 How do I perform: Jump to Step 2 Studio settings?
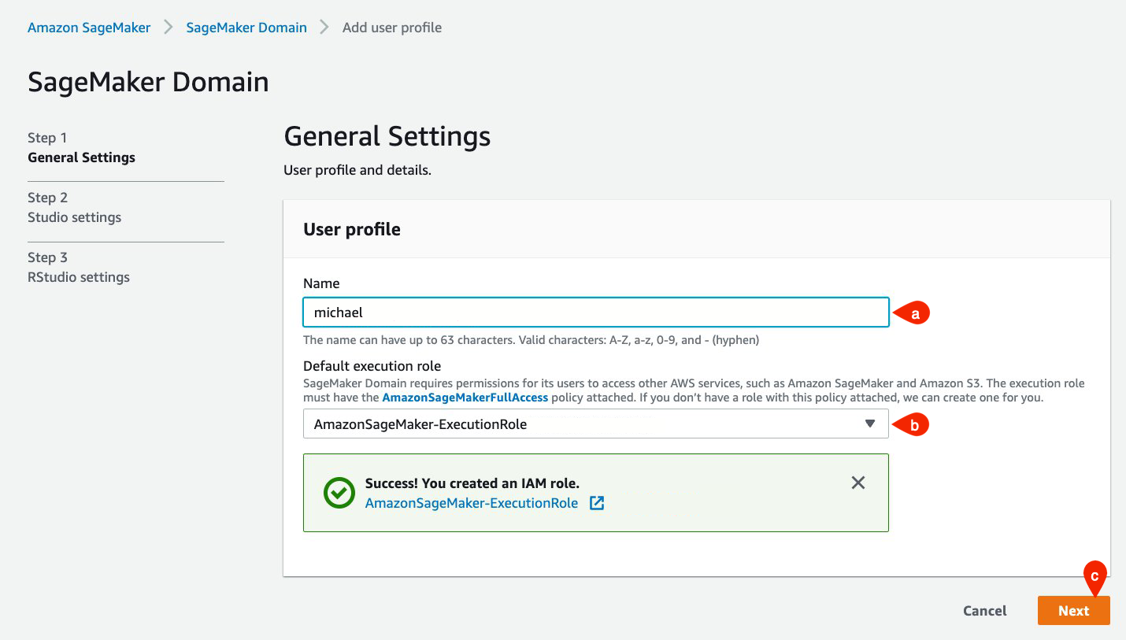(74, 217)
